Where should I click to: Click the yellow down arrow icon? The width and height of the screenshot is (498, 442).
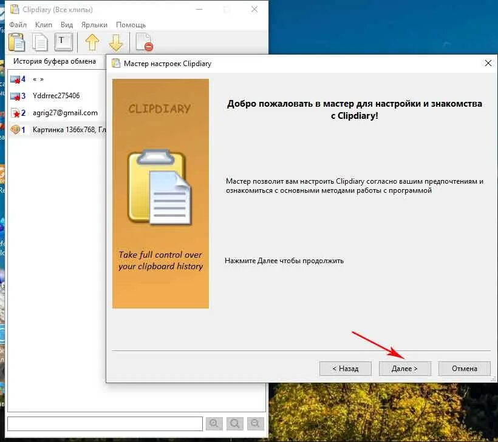tap(115, 42)
